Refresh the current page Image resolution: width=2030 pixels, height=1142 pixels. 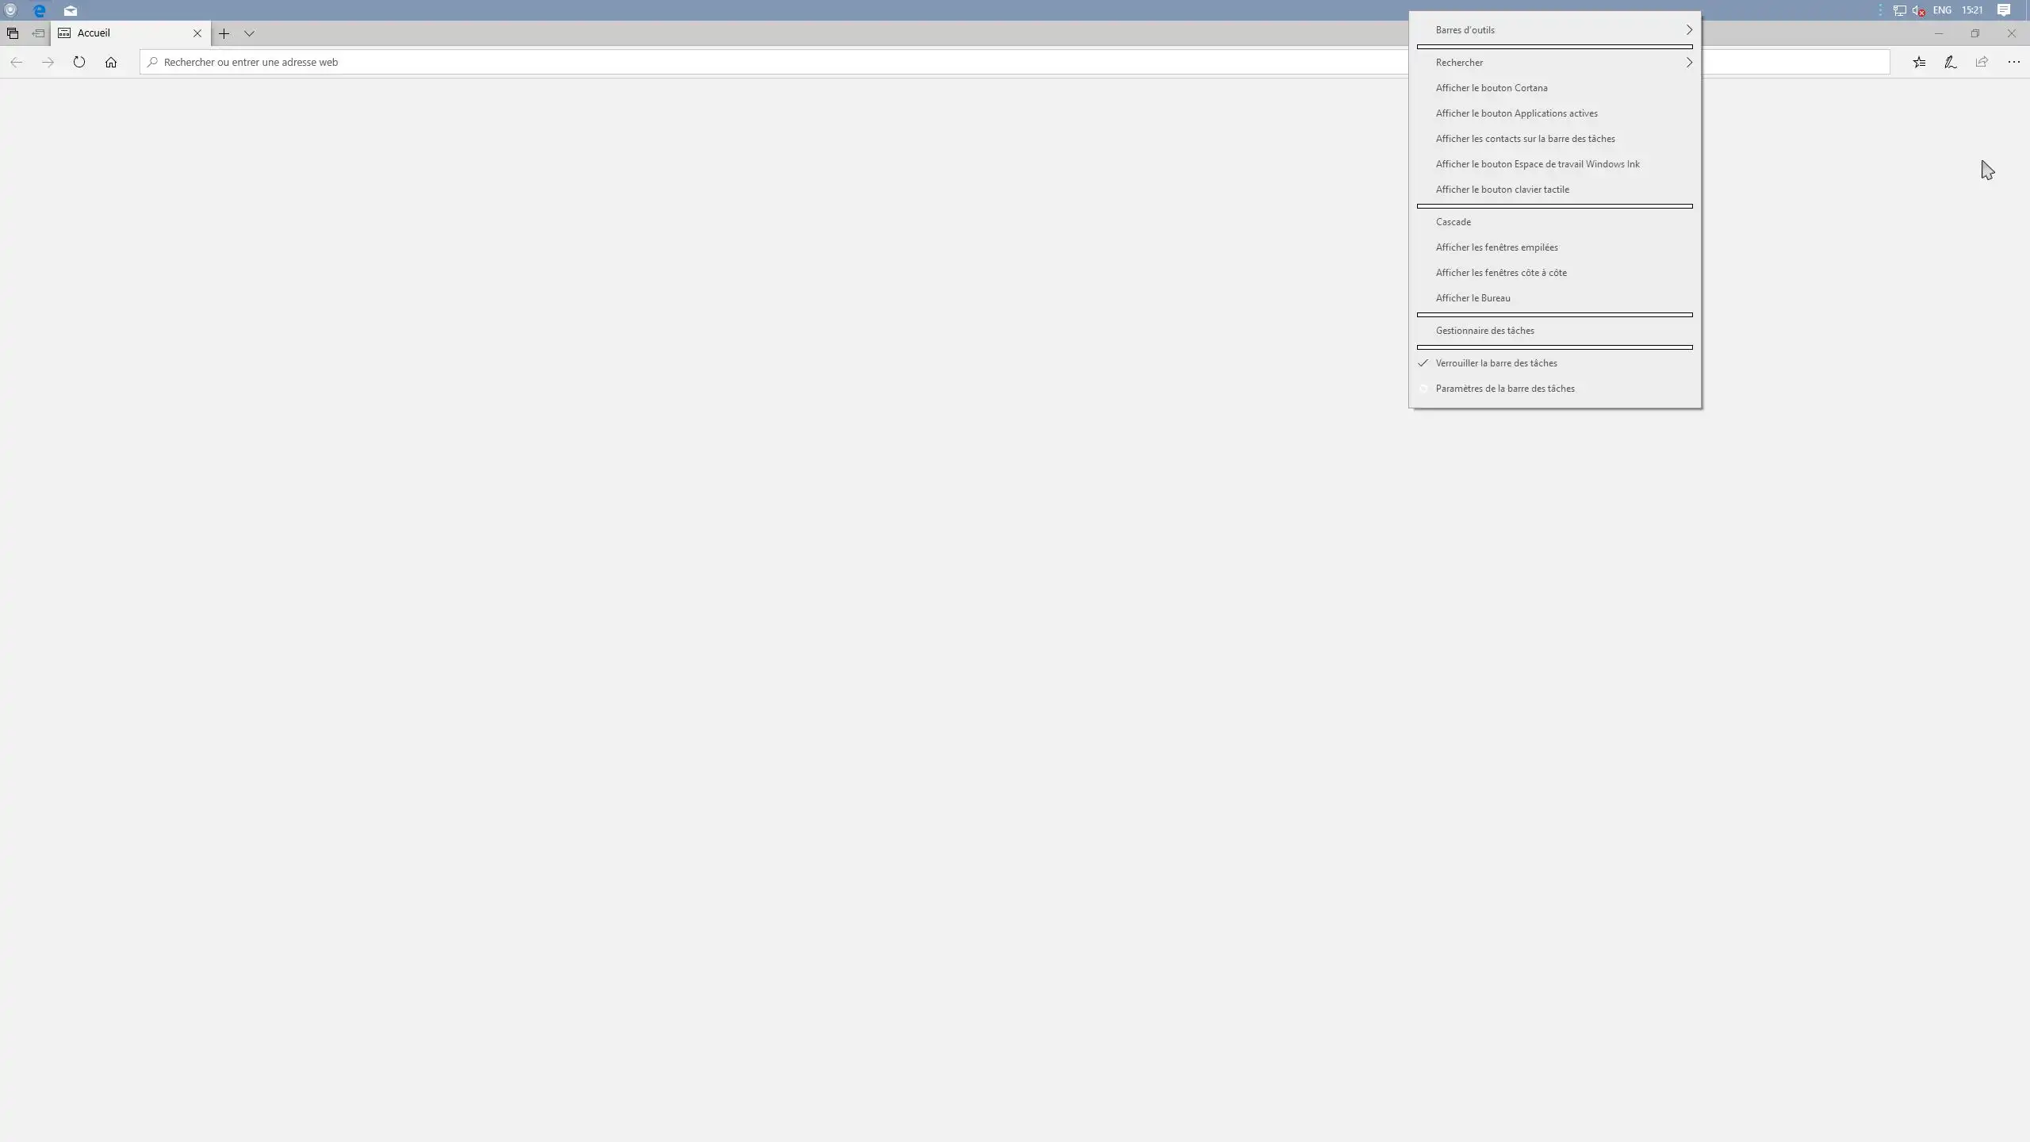[79, 62]
